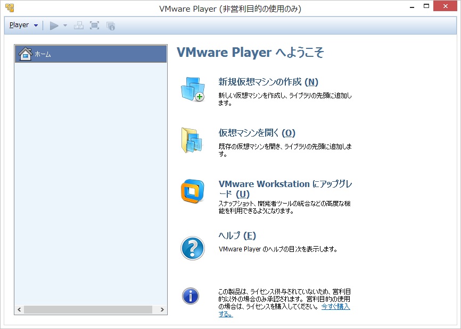461x329 pixels.
Task: Open 新規仮想マシンの作成 (N) link
Action: pos(268,82)
